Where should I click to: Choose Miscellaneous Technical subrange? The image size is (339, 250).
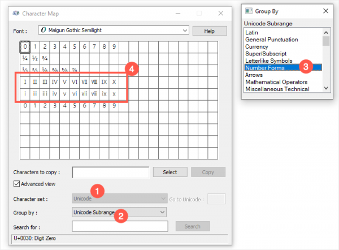pos(283,89)
